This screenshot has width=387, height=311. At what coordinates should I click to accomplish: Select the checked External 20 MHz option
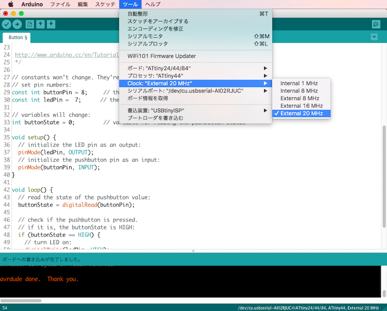coord(301,113)
